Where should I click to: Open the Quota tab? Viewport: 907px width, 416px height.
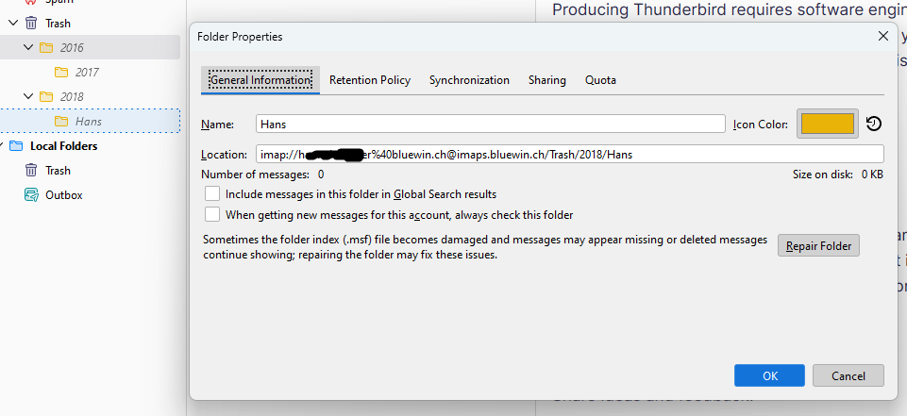[600, 80]
